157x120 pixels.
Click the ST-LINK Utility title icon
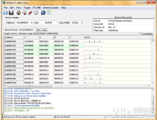[4, 3]
